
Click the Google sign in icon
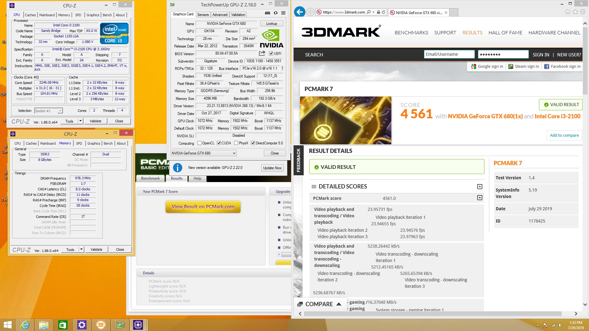click(474, 67)
